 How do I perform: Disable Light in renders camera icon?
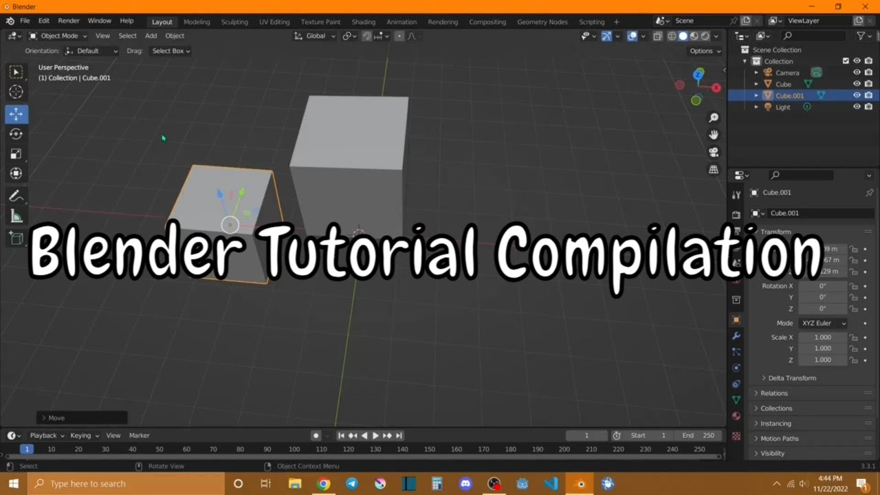pos(868,107)
